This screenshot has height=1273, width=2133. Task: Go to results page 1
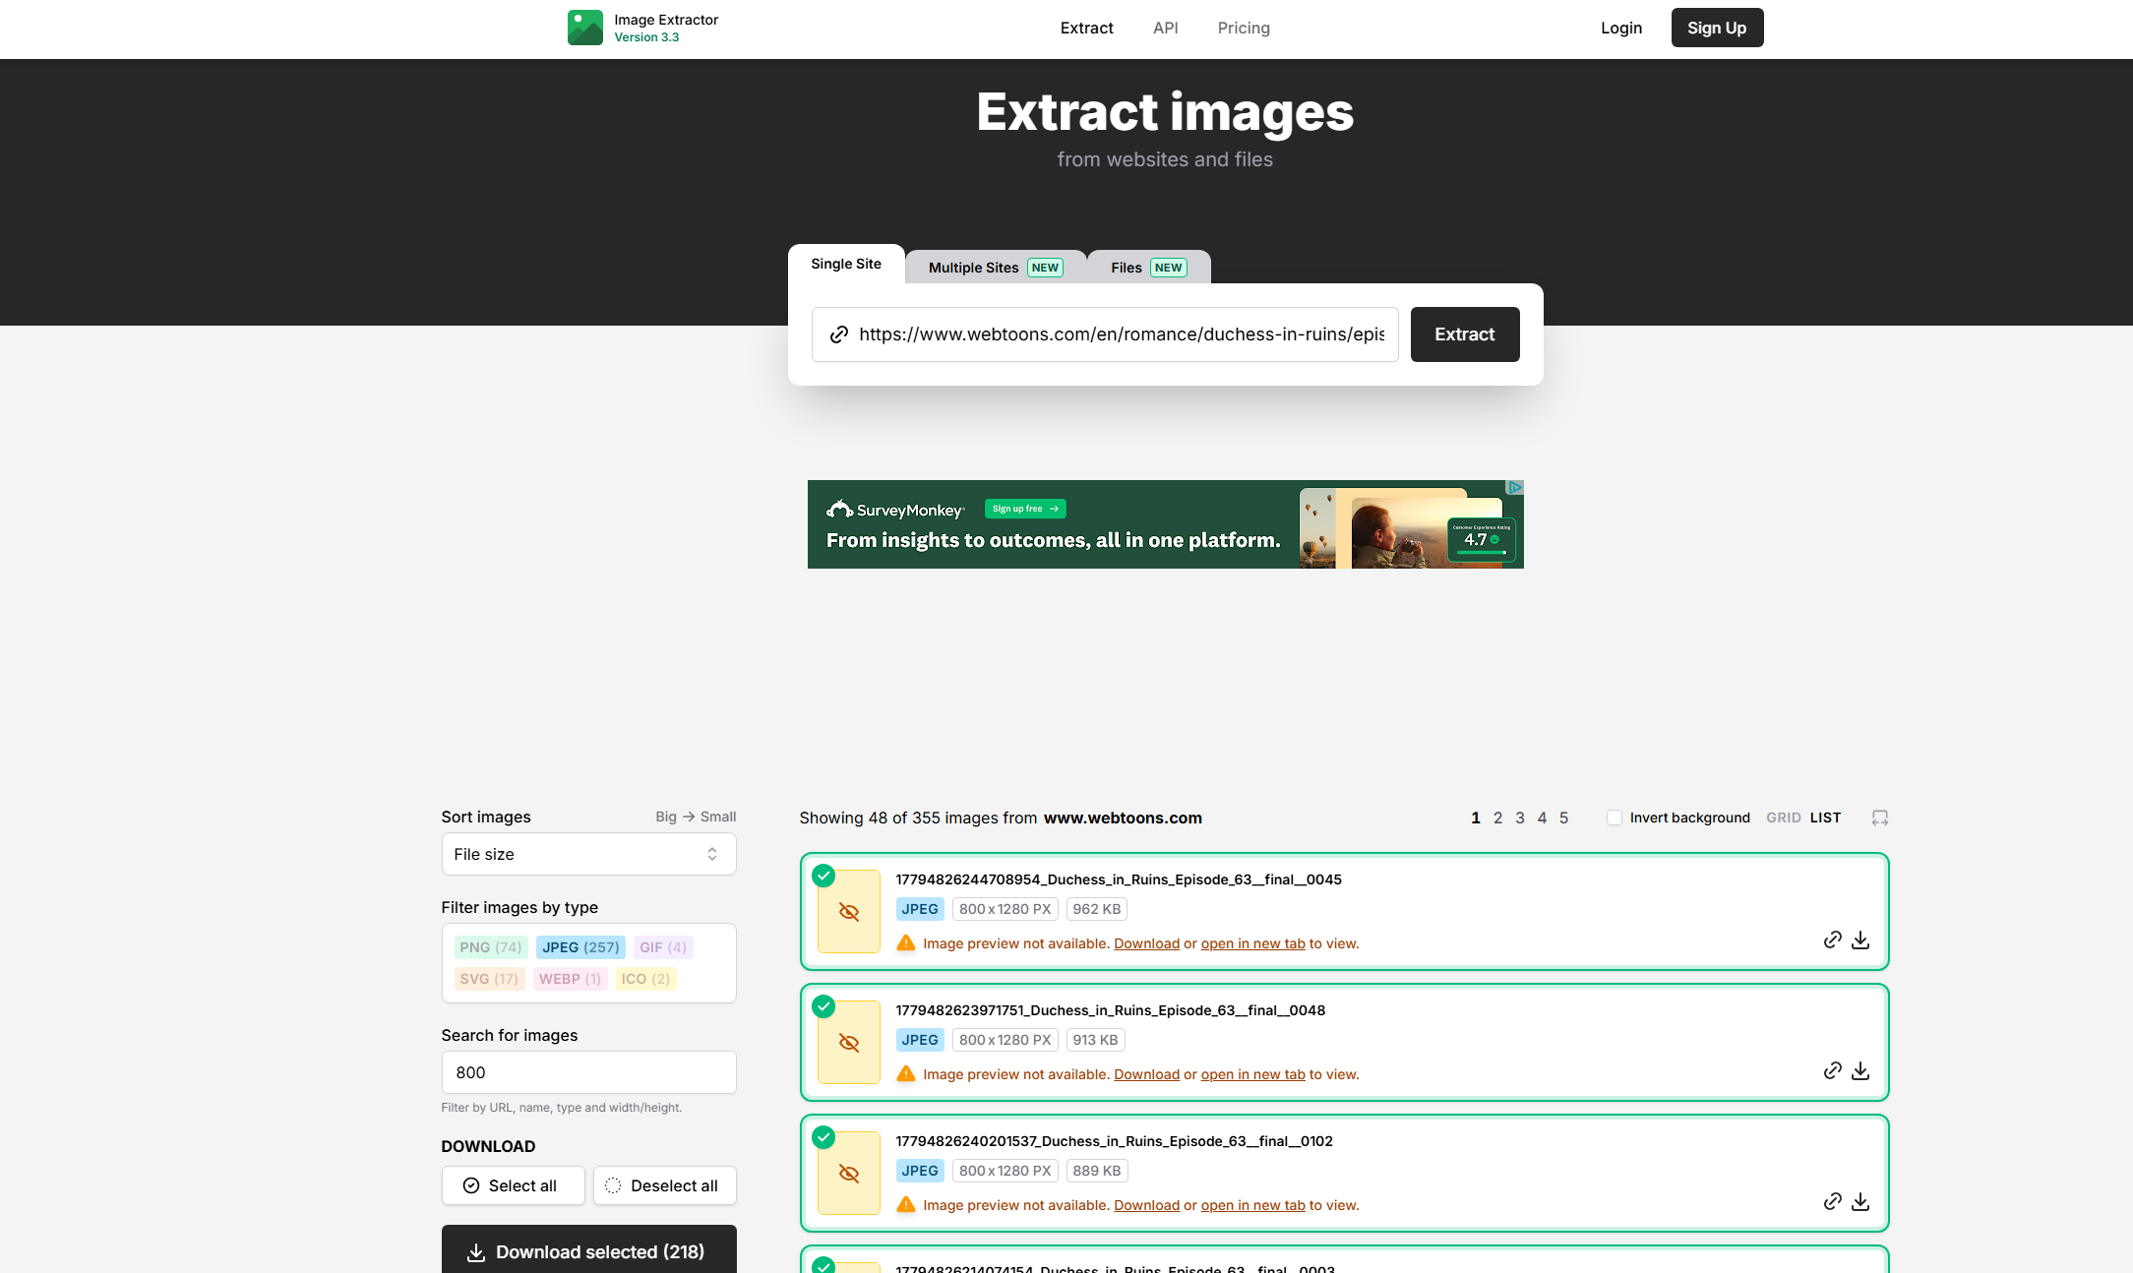tap(1476, 818)
